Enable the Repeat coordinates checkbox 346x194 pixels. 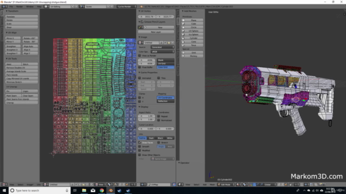[x=158, y=116]
